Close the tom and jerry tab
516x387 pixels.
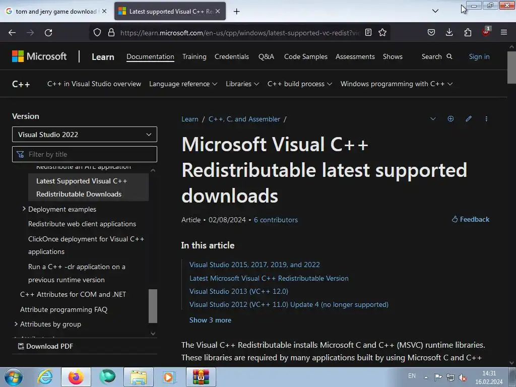click(x=104, y=11)
